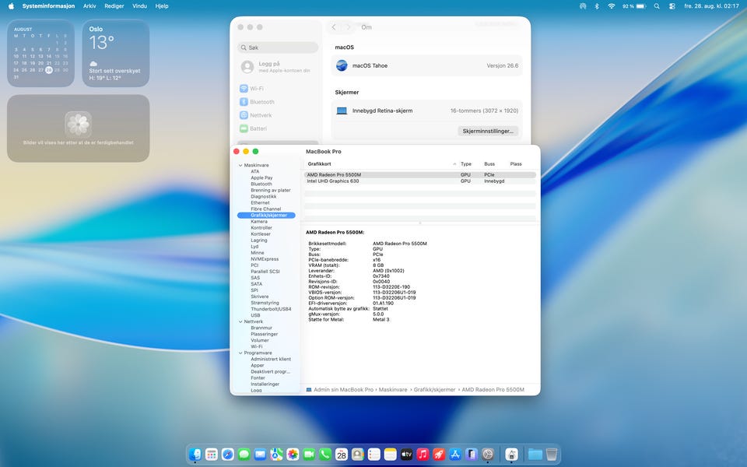Select Intel UHD Graphics 630 row

tap(419, 181)
